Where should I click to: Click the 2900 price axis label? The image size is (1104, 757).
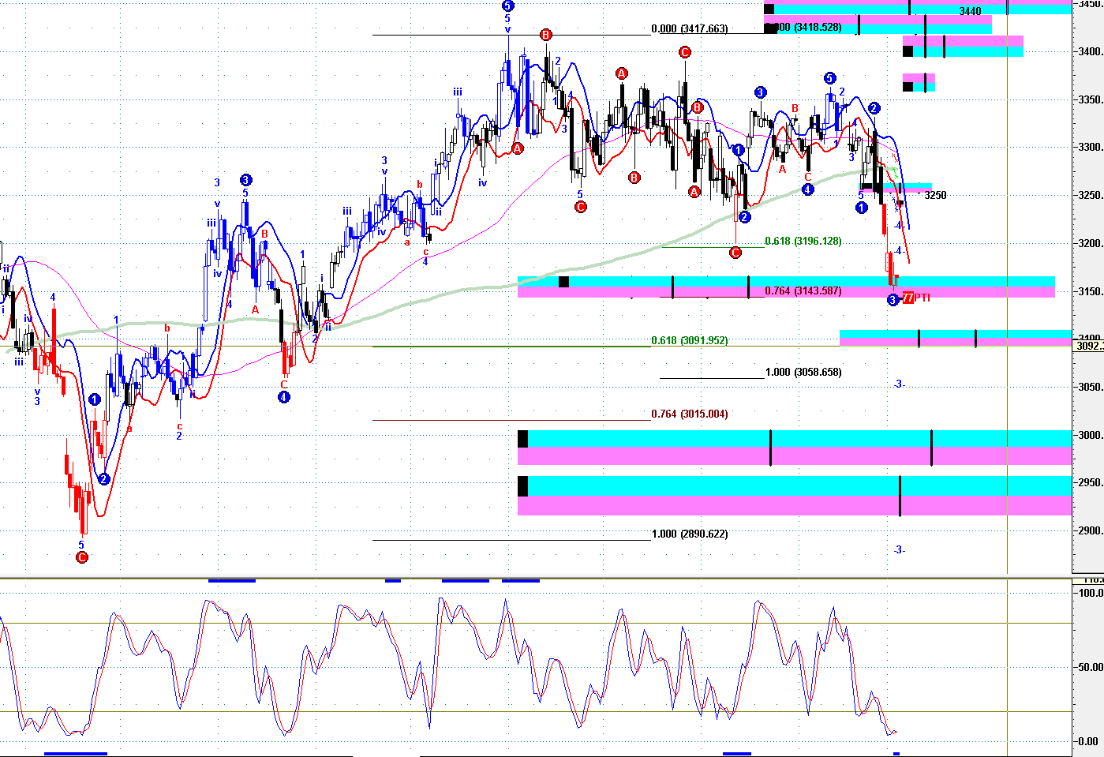tap(1092, 530)
